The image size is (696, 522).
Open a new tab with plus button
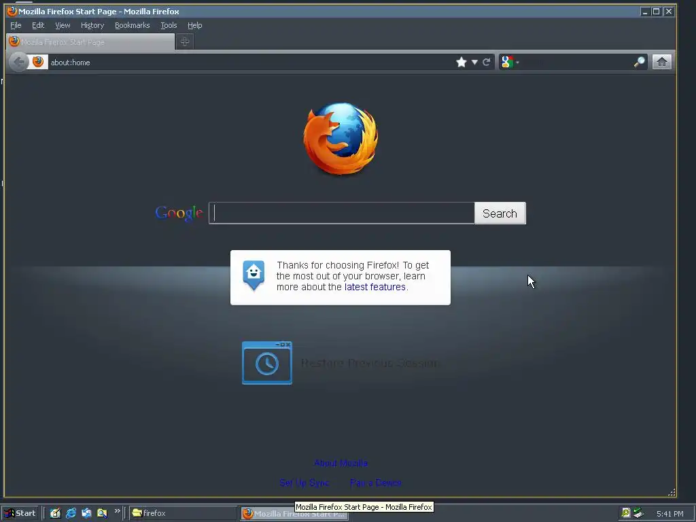tap(185, 41)
